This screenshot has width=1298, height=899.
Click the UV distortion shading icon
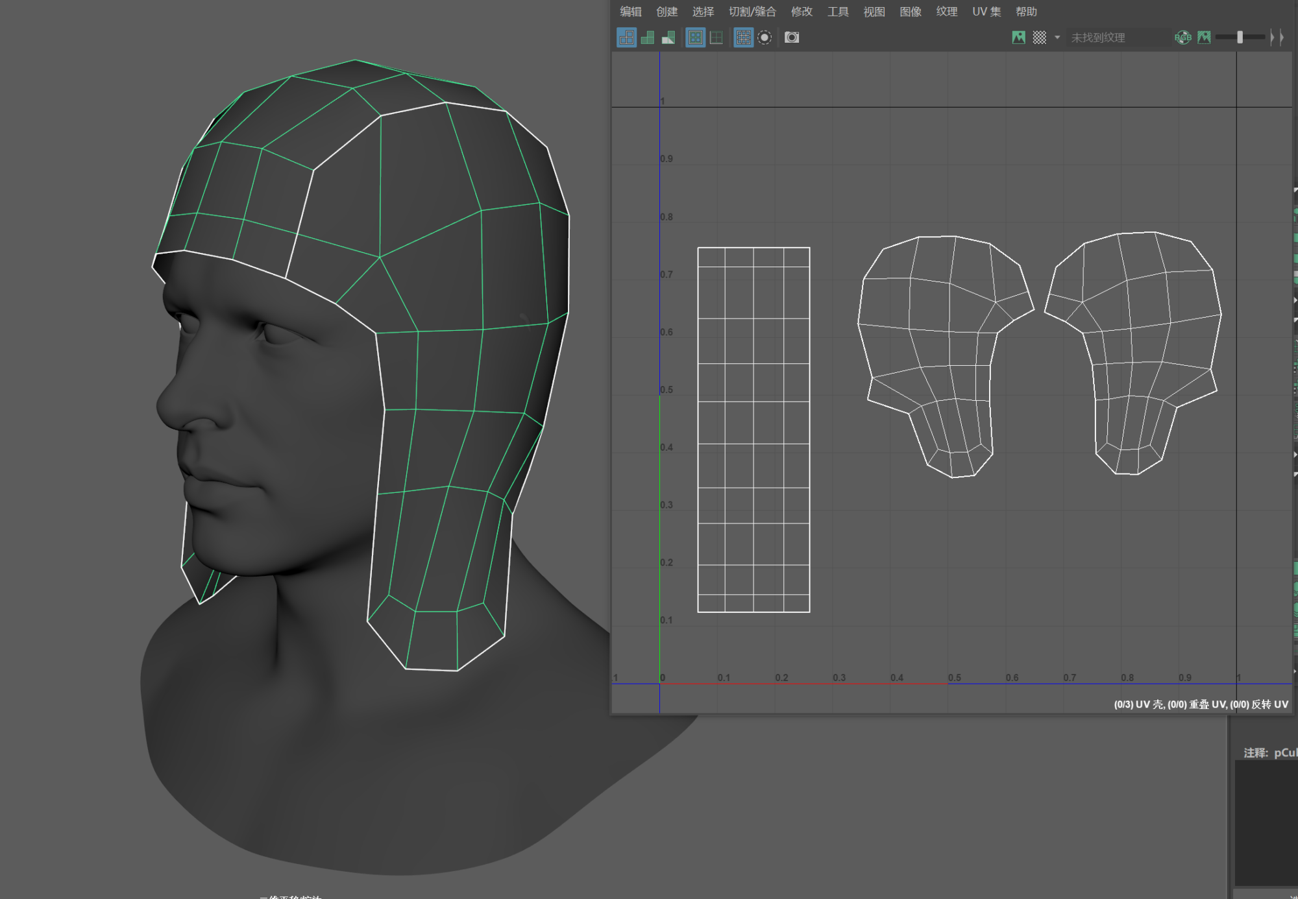(x=668, y=38)
